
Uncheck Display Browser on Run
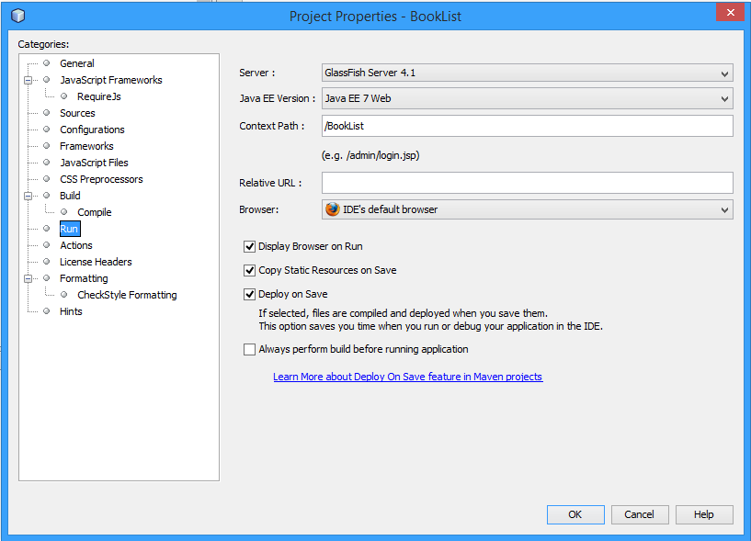tap(249, 246)
